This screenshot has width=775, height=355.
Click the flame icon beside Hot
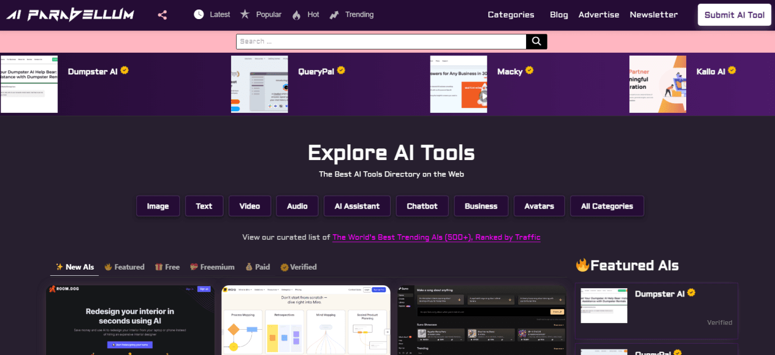click(x=297, y=15)
